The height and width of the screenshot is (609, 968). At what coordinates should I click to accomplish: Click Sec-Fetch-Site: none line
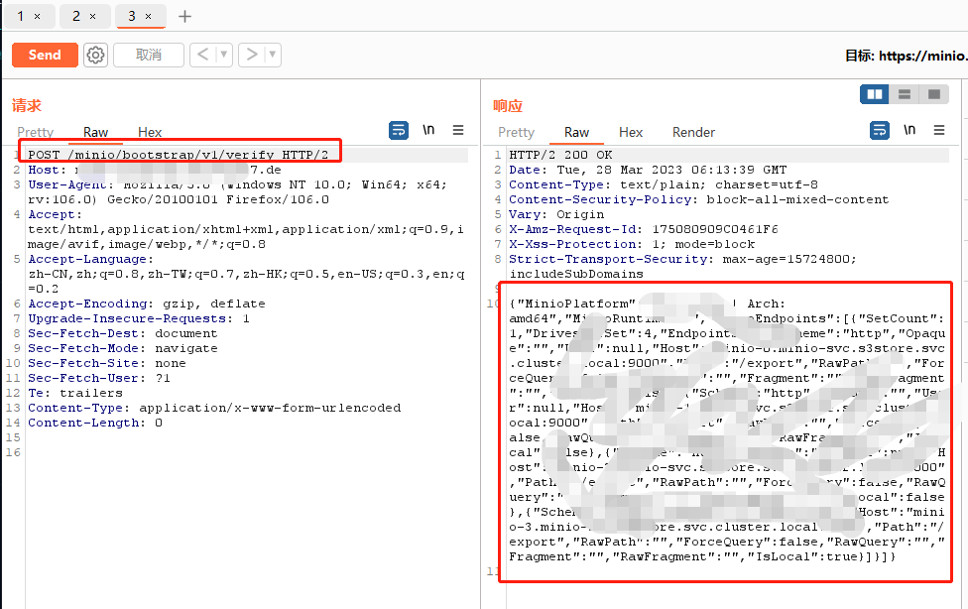click(107, 363)
